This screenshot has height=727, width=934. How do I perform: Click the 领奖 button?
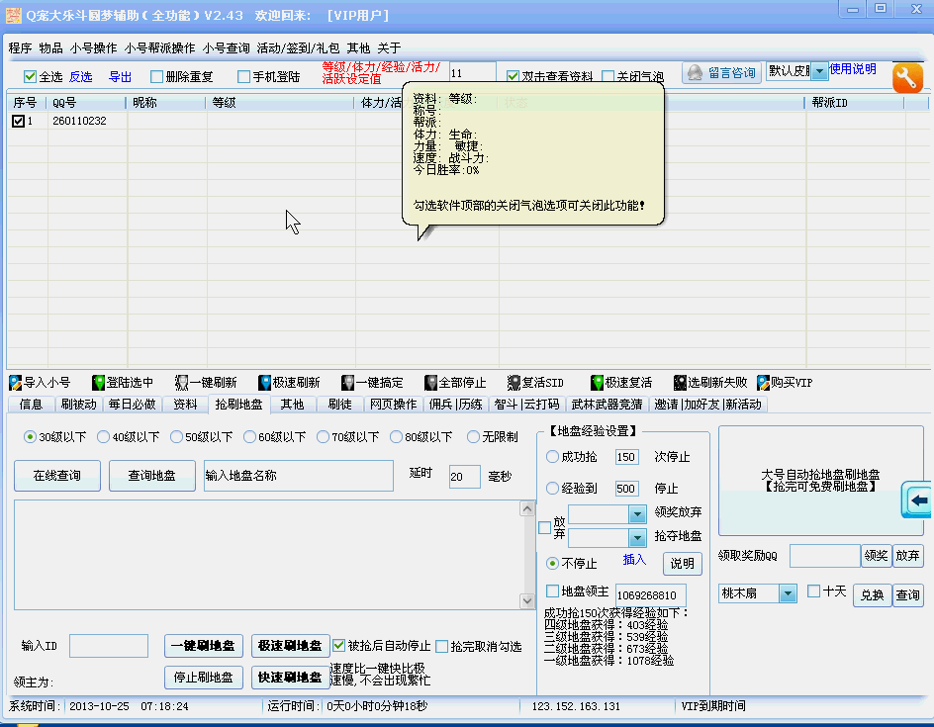point(877,556)
